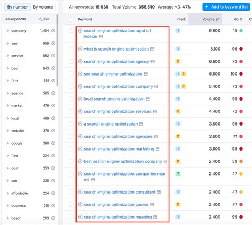Expand the 'website' keyword group
The width and height of the screenshot is (252, 225).
pyautogui.click(x=7, y=131)
